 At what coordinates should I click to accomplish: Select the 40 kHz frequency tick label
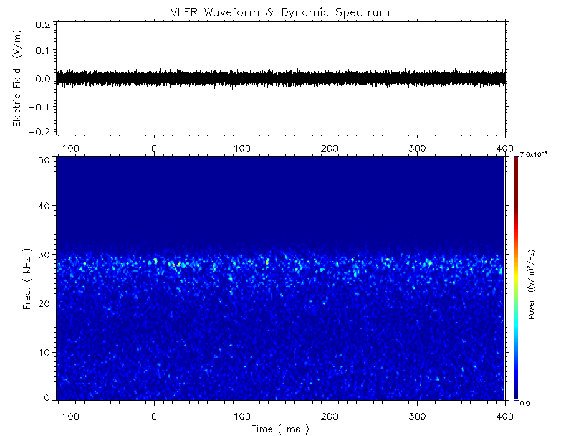pyautogui.click(x=44, y=206)
